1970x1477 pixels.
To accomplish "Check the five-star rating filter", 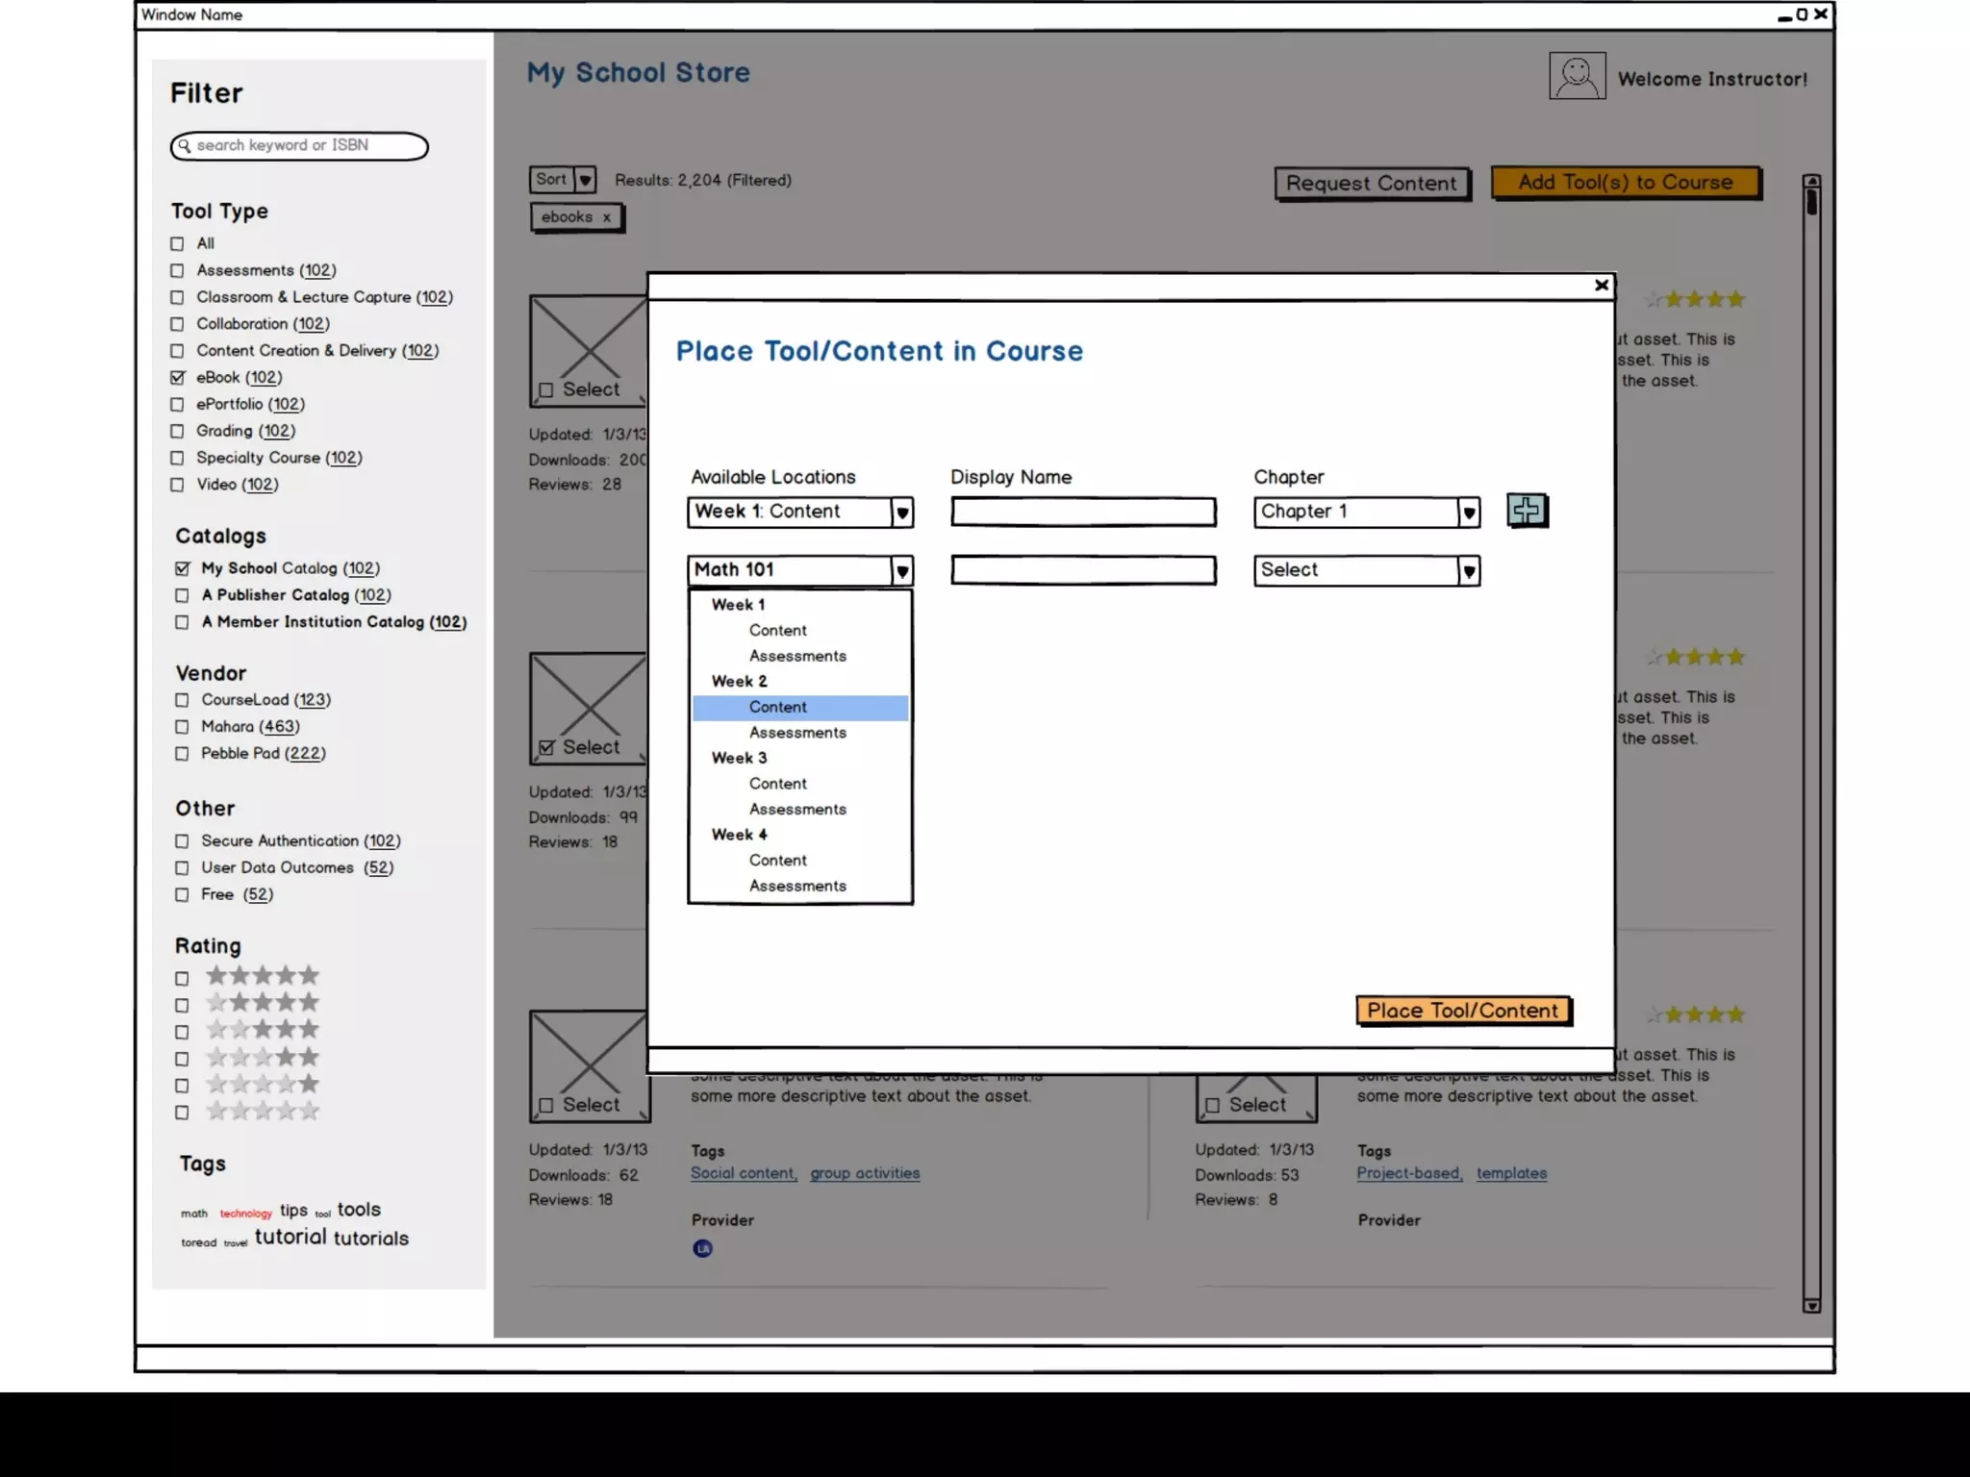I will (182, 979).
